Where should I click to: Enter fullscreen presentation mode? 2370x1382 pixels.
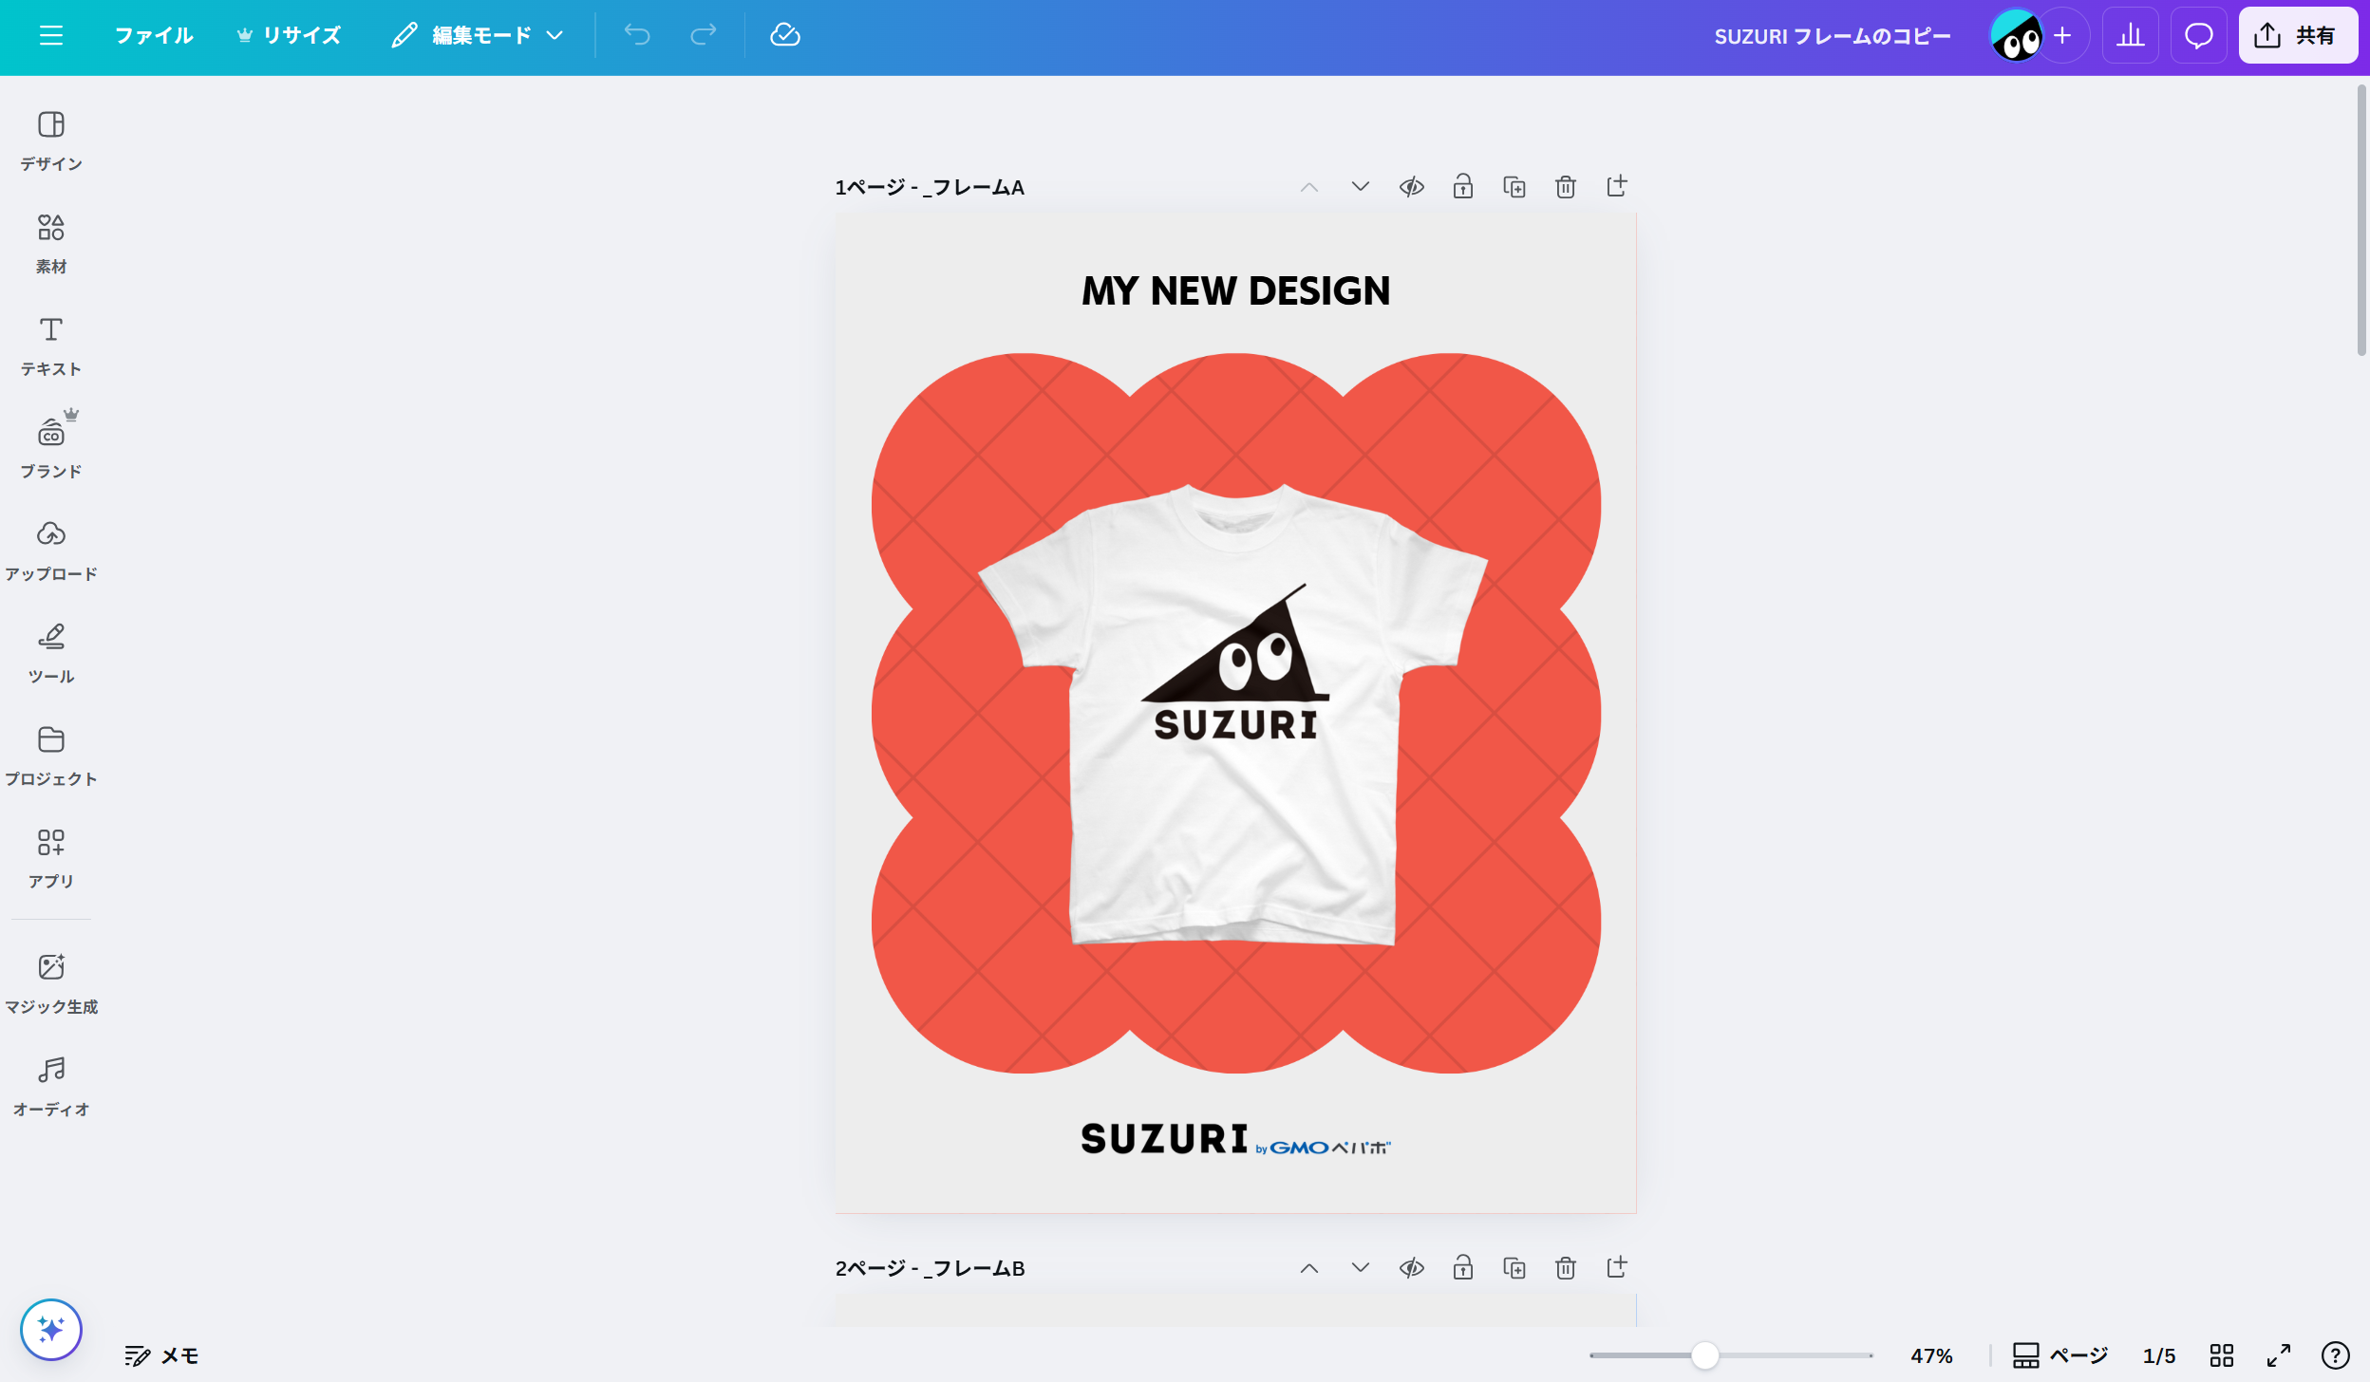coord(2279,1355)
